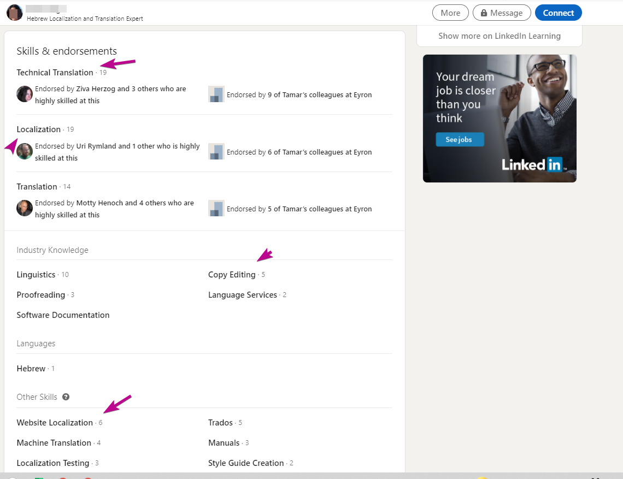Click Uri Rymland's endorser photo
Viewport: 623px width, 479px height.
24,151
